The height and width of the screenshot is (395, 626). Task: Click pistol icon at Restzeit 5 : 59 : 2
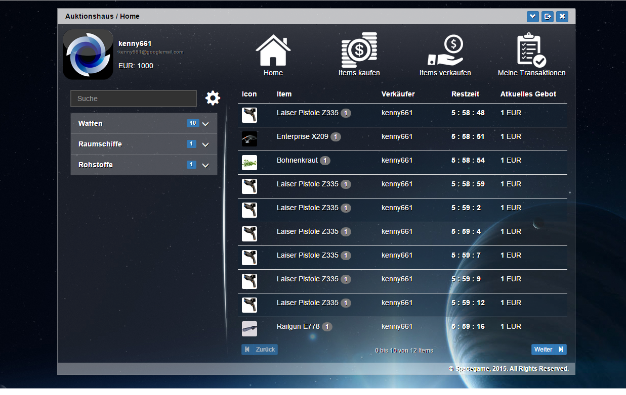click(249, 210)
